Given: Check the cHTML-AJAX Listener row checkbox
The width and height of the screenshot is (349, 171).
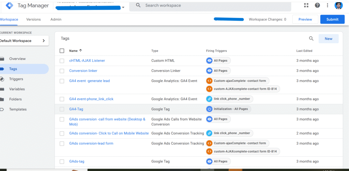Looking at the screenshot, I should click(62, 61).
